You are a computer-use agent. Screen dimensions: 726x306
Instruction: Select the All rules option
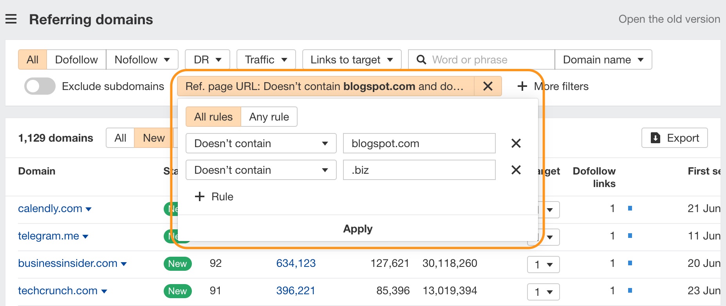[213, 117]
